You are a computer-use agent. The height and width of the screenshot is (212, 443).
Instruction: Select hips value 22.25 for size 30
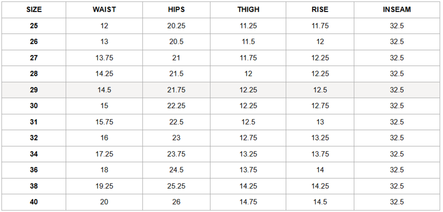pyautogui.click(x=176, y=106)
